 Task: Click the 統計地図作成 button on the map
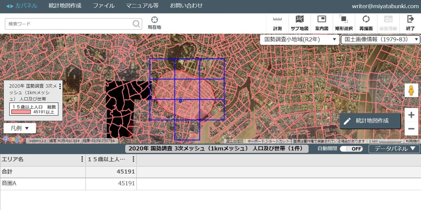(x=370, y=121)
